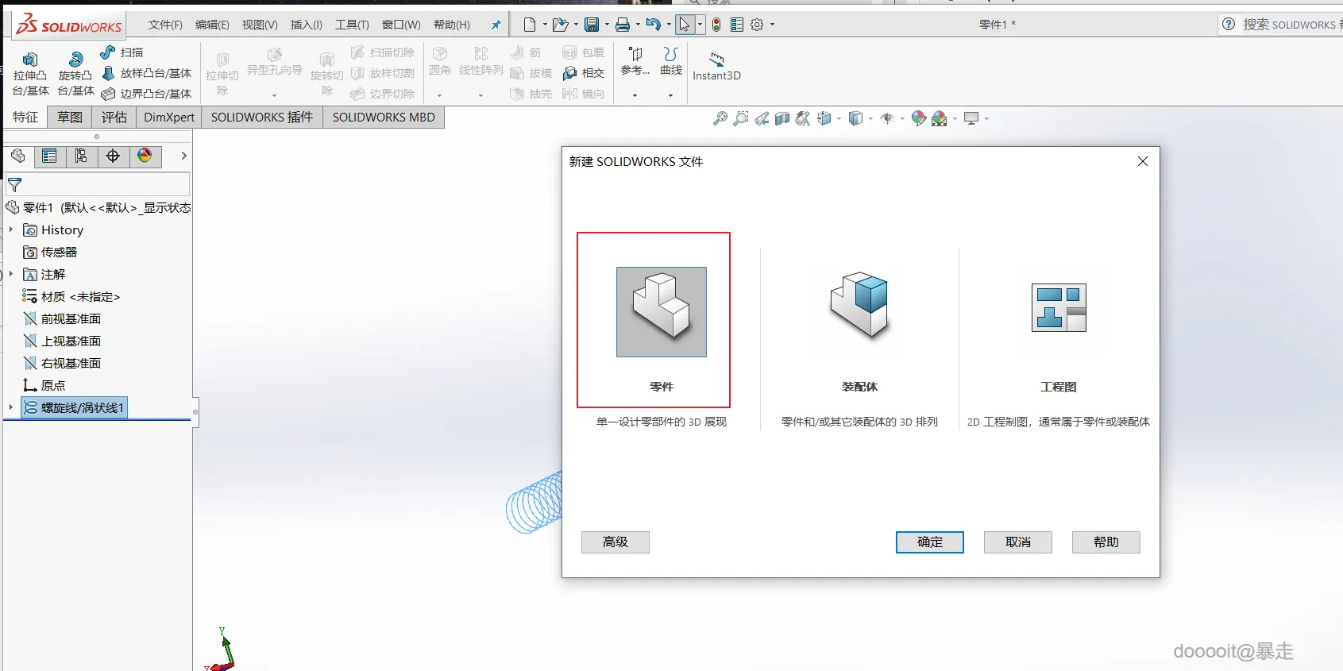The image size is (1343, 671).
Task: Open the 参考 (Reference Geometry) dropdown arrow
Action: coord(635,95)
